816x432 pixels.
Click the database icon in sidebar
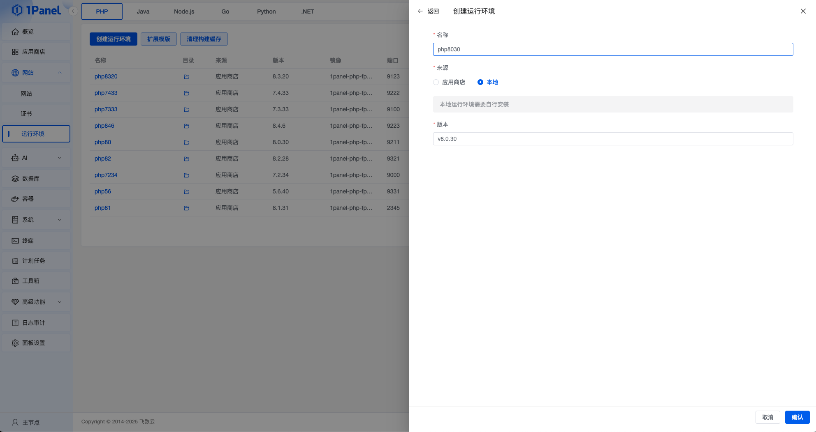[x=15, y=179]
